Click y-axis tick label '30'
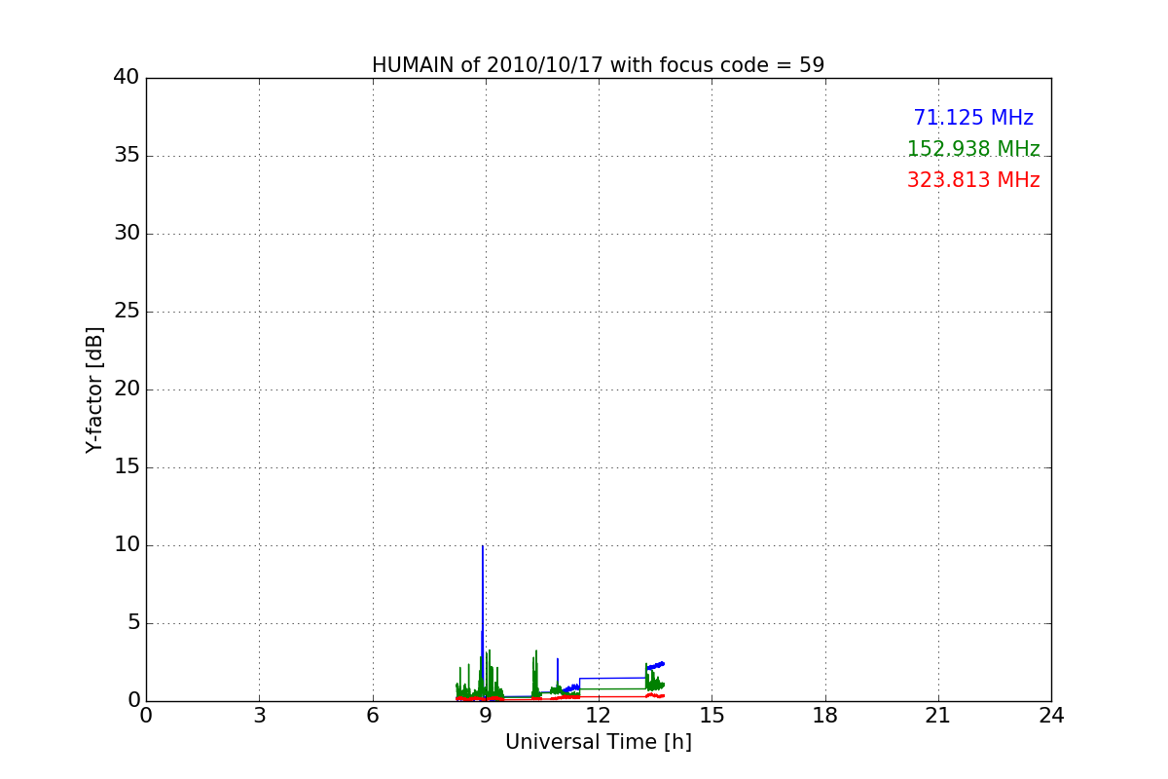Viewport: 1168px width, 779px height. (x=127, y=234)
